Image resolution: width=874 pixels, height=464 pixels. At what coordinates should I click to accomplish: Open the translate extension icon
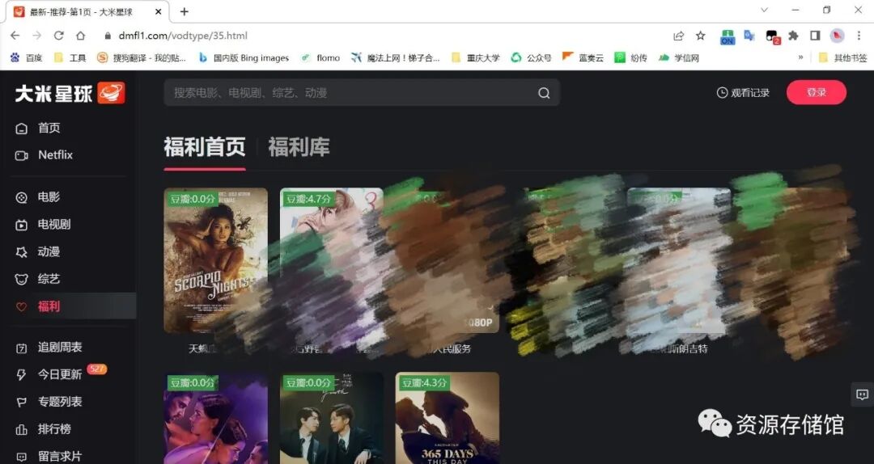[749, 36]
